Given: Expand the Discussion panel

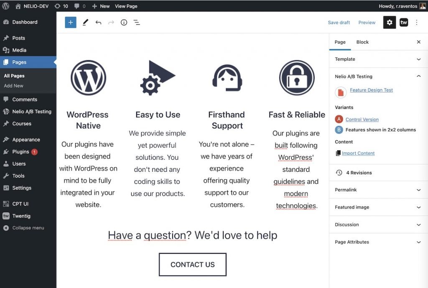Looking at the screenshot, I should click(378, 224).
